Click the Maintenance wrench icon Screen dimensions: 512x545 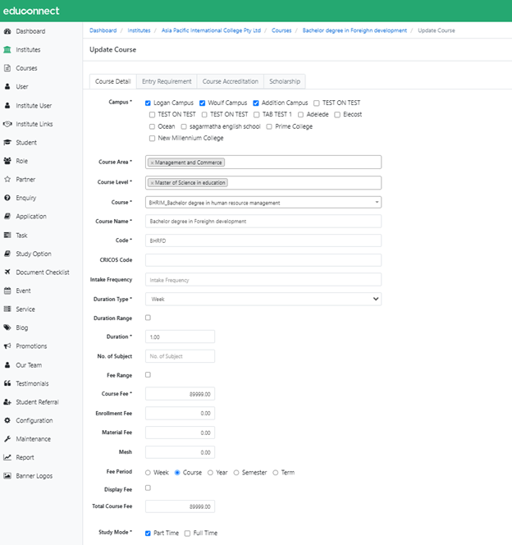coord(7,439)
